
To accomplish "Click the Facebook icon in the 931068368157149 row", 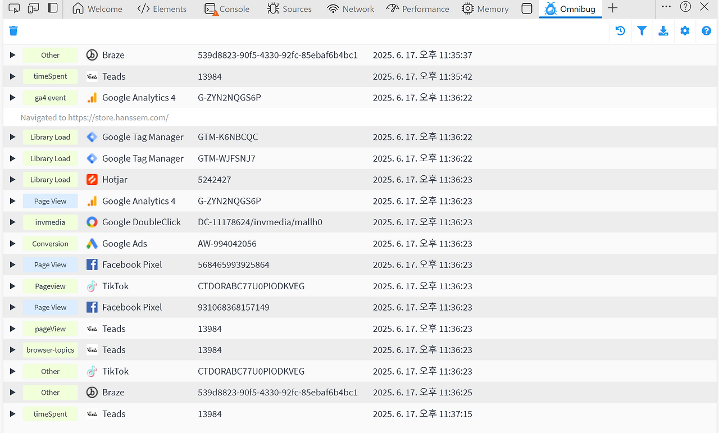I will click(92, 307).
